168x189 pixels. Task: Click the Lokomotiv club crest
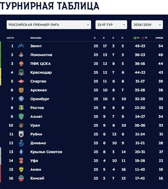pos(21,55)
